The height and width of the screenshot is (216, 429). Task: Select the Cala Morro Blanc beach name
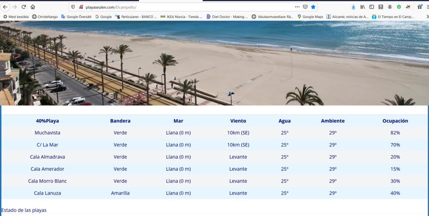pos(47,181)
